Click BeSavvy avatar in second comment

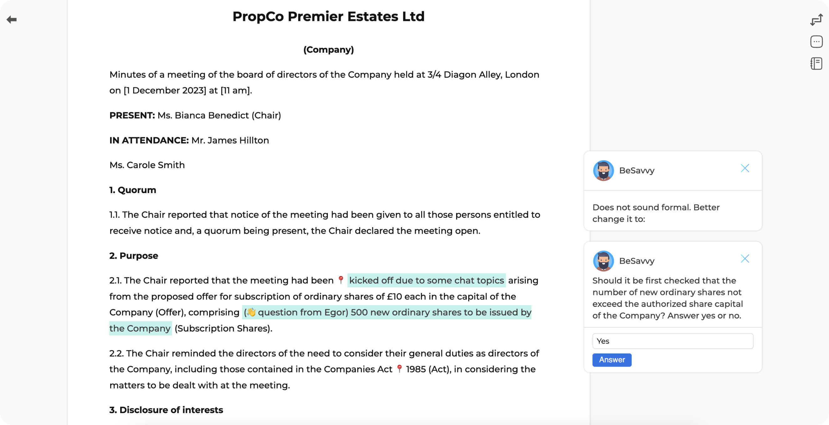pos(603,261)
